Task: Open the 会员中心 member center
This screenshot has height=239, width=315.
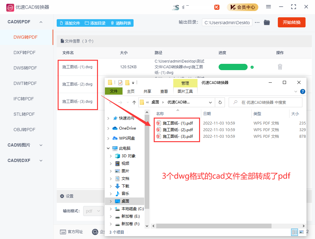Action: (x=243, y=7)
